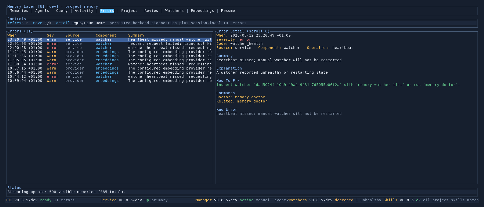Click the Summary column header in errors list

[x=136, y=35]
